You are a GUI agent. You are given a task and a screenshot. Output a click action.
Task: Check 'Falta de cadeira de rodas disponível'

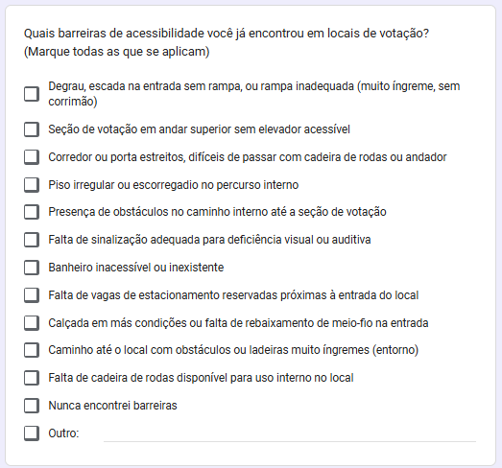[x=32, y=378]
